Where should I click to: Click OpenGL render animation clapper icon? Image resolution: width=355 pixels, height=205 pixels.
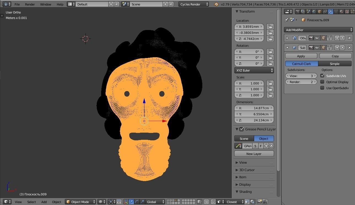265,202
